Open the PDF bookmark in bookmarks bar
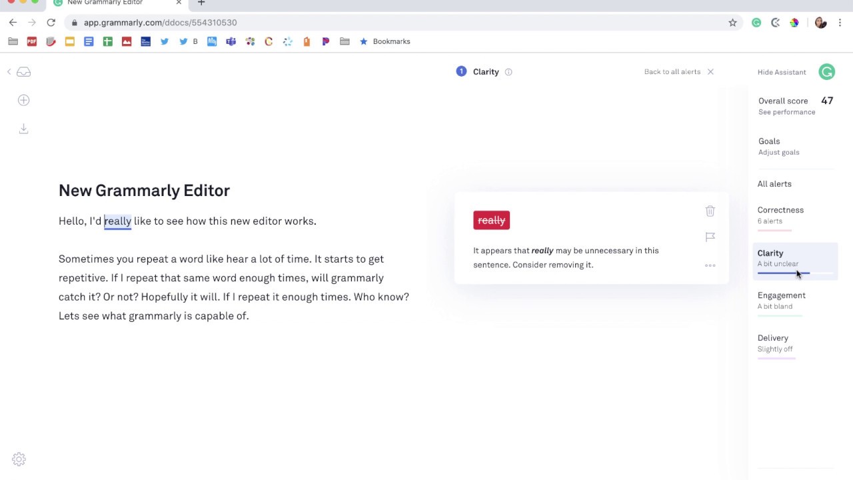Viewport: 853px width, 480px height. point(32,41)
